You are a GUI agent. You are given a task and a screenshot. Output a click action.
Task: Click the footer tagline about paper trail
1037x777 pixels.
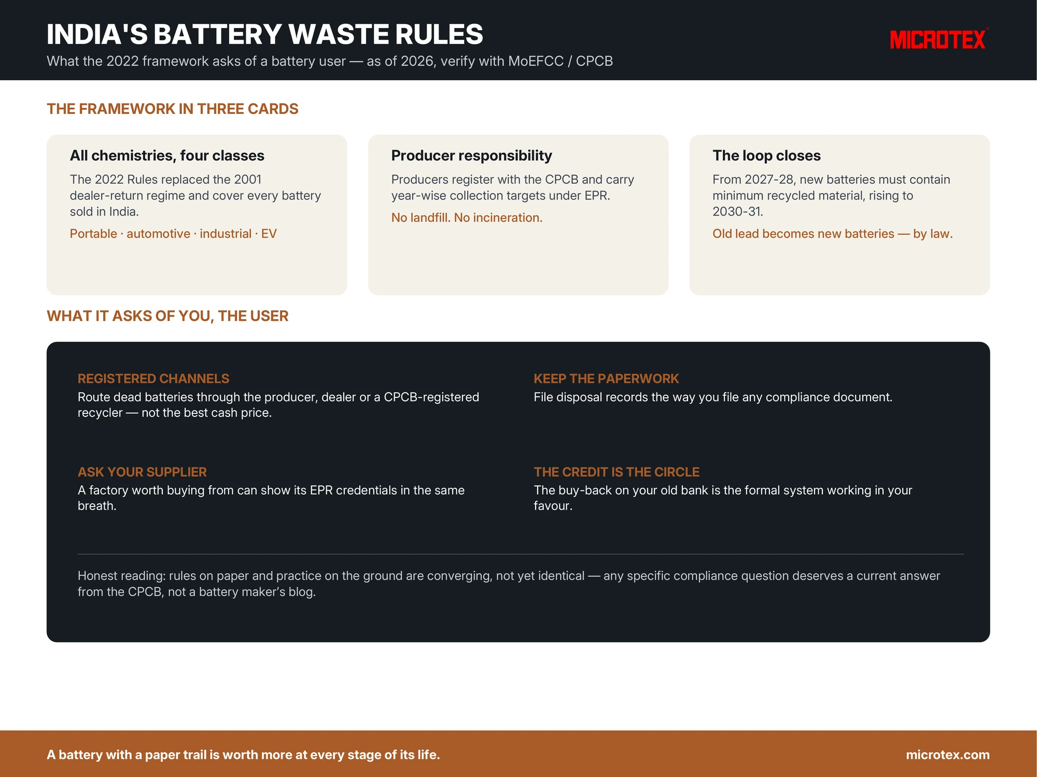coord(243,755)
